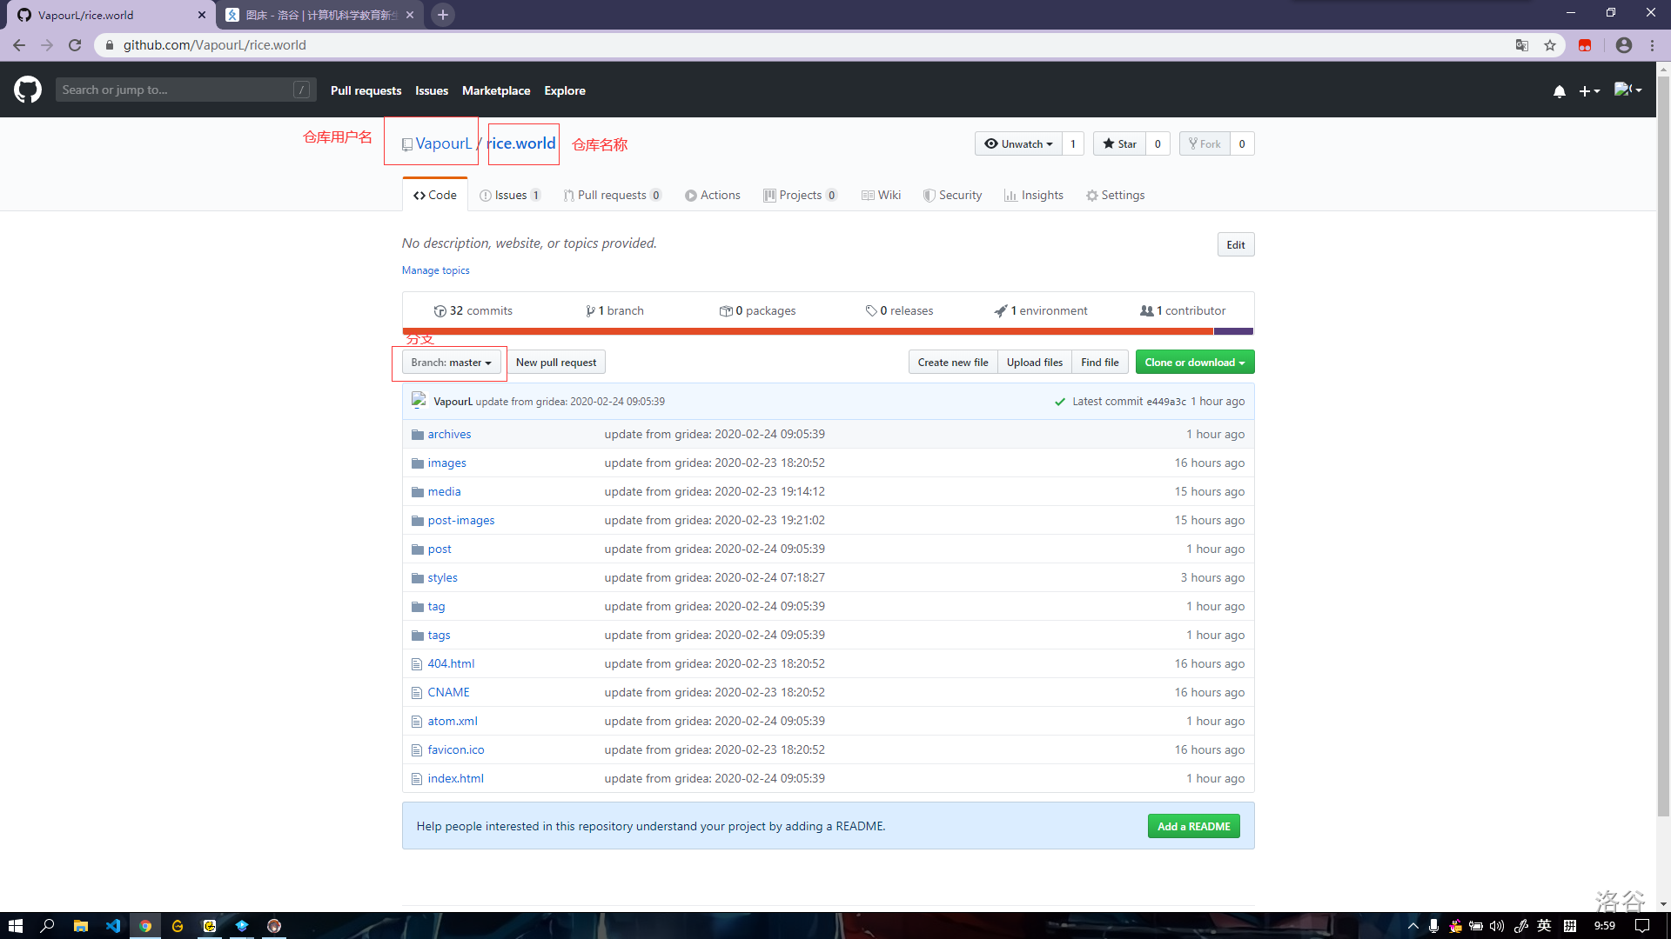Go back in browser history
Screen dimensions: 1671x939
19,45
